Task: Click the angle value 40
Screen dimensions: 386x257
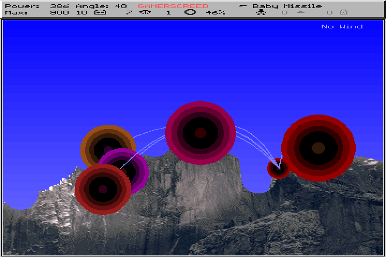Action: coord(121,6)
